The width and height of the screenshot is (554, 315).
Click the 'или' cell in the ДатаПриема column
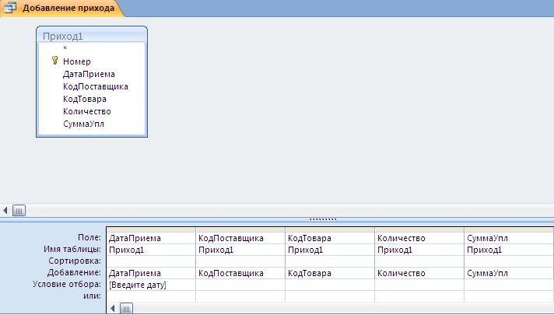point(151,296)
